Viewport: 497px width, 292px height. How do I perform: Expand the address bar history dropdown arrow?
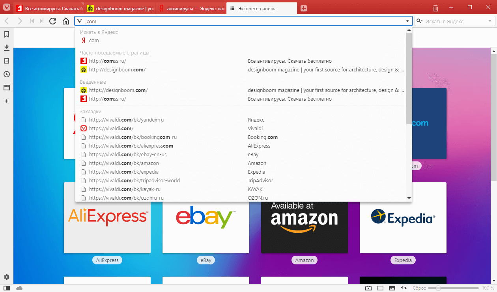click(x=407, y=21)
